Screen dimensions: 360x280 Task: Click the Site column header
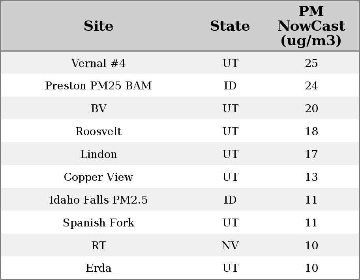coord(99,26)
